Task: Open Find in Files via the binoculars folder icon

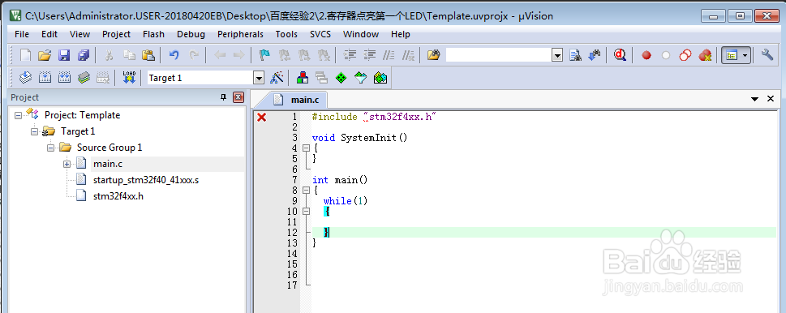Action: click(434, 55)
